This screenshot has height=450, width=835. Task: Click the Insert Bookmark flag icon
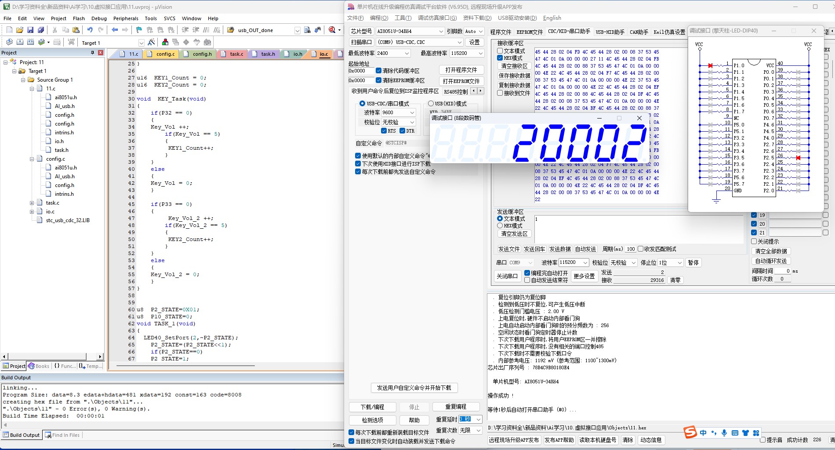point(139,30)
